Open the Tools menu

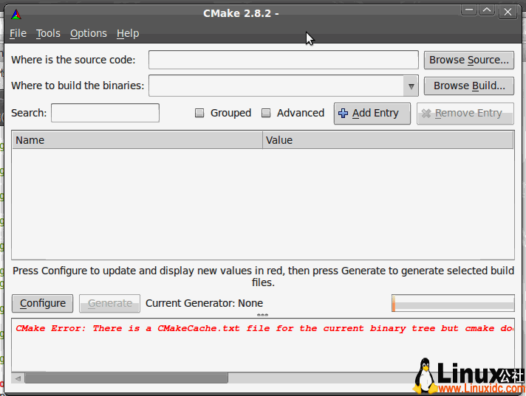point(48,33)
